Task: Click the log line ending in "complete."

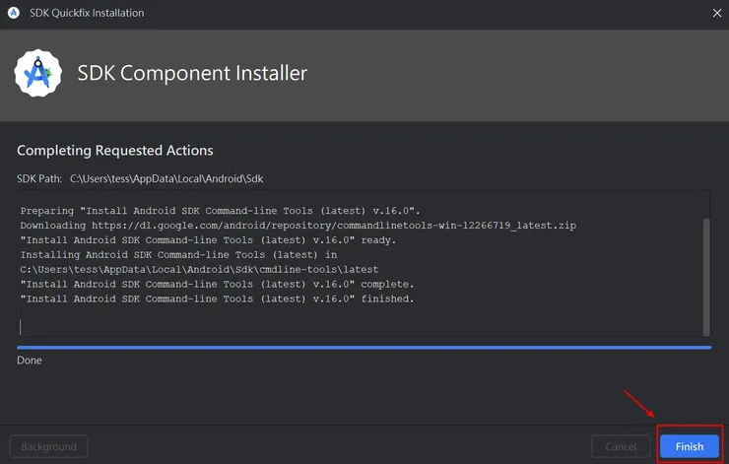Action: pos(217,284)
